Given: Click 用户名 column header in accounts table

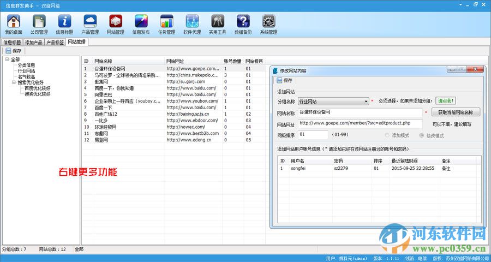Looking at the screenshot, I should tap(310, 161).
